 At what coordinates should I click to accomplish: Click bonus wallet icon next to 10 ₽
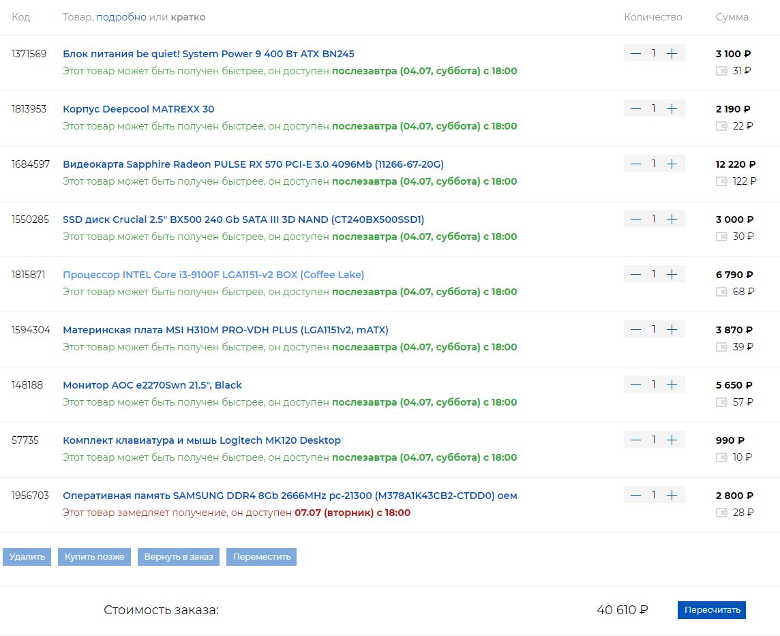coord(721,457)
